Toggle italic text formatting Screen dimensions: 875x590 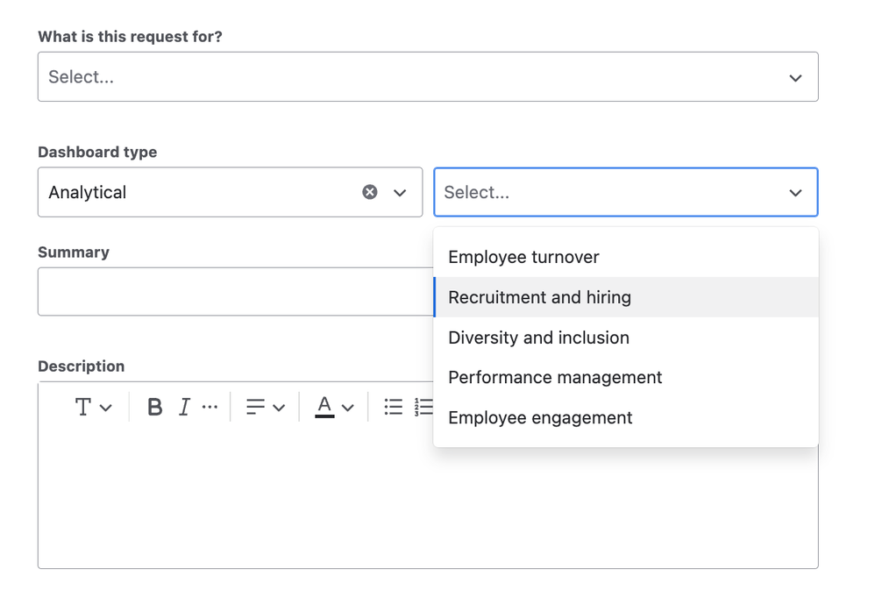coord(184,408)
